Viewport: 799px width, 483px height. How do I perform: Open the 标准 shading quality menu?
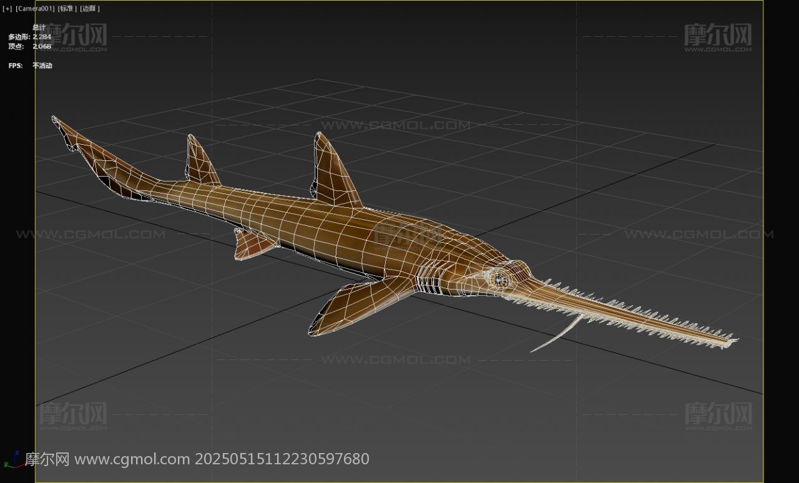click(x=67, y=9)
